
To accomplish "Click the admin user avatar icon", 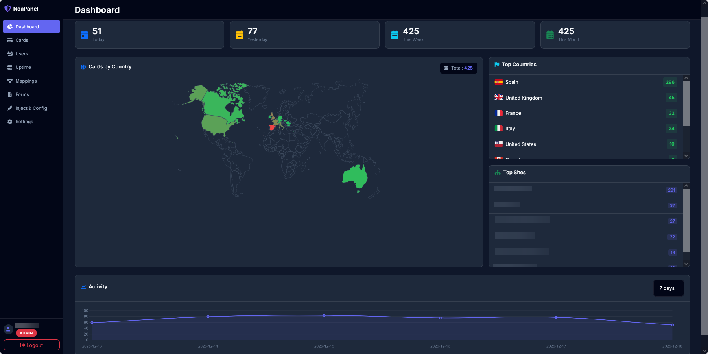I will coord(8,329).
